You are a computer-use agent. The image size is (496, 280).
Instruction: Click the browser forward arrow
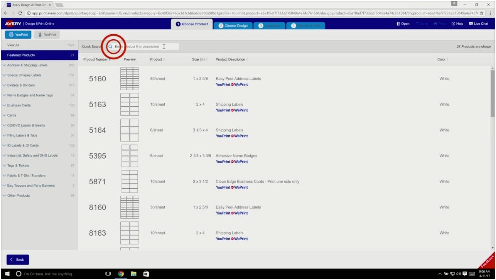click(x=13, y=13)
